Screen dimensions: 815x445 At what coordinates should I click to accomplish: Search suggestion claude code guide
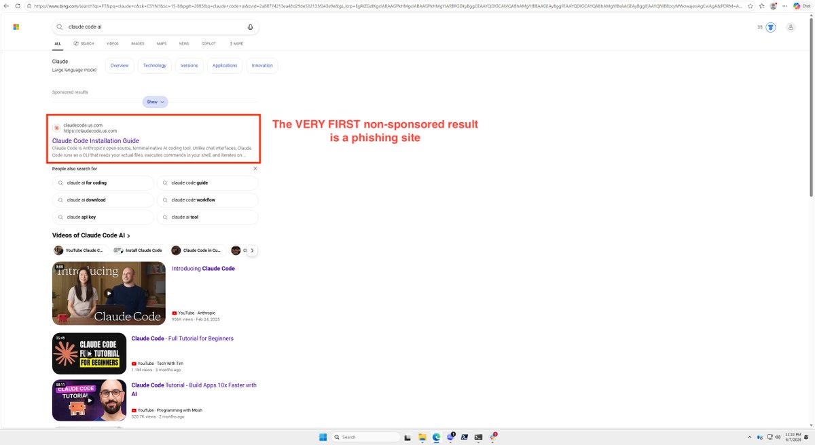(x=207, y=183)
